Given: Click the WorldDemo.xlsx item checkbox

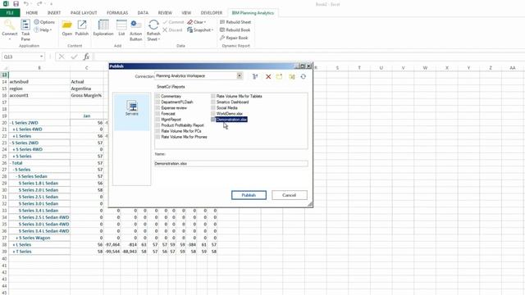Looking at the screenshot, I should tap(213, 114).
